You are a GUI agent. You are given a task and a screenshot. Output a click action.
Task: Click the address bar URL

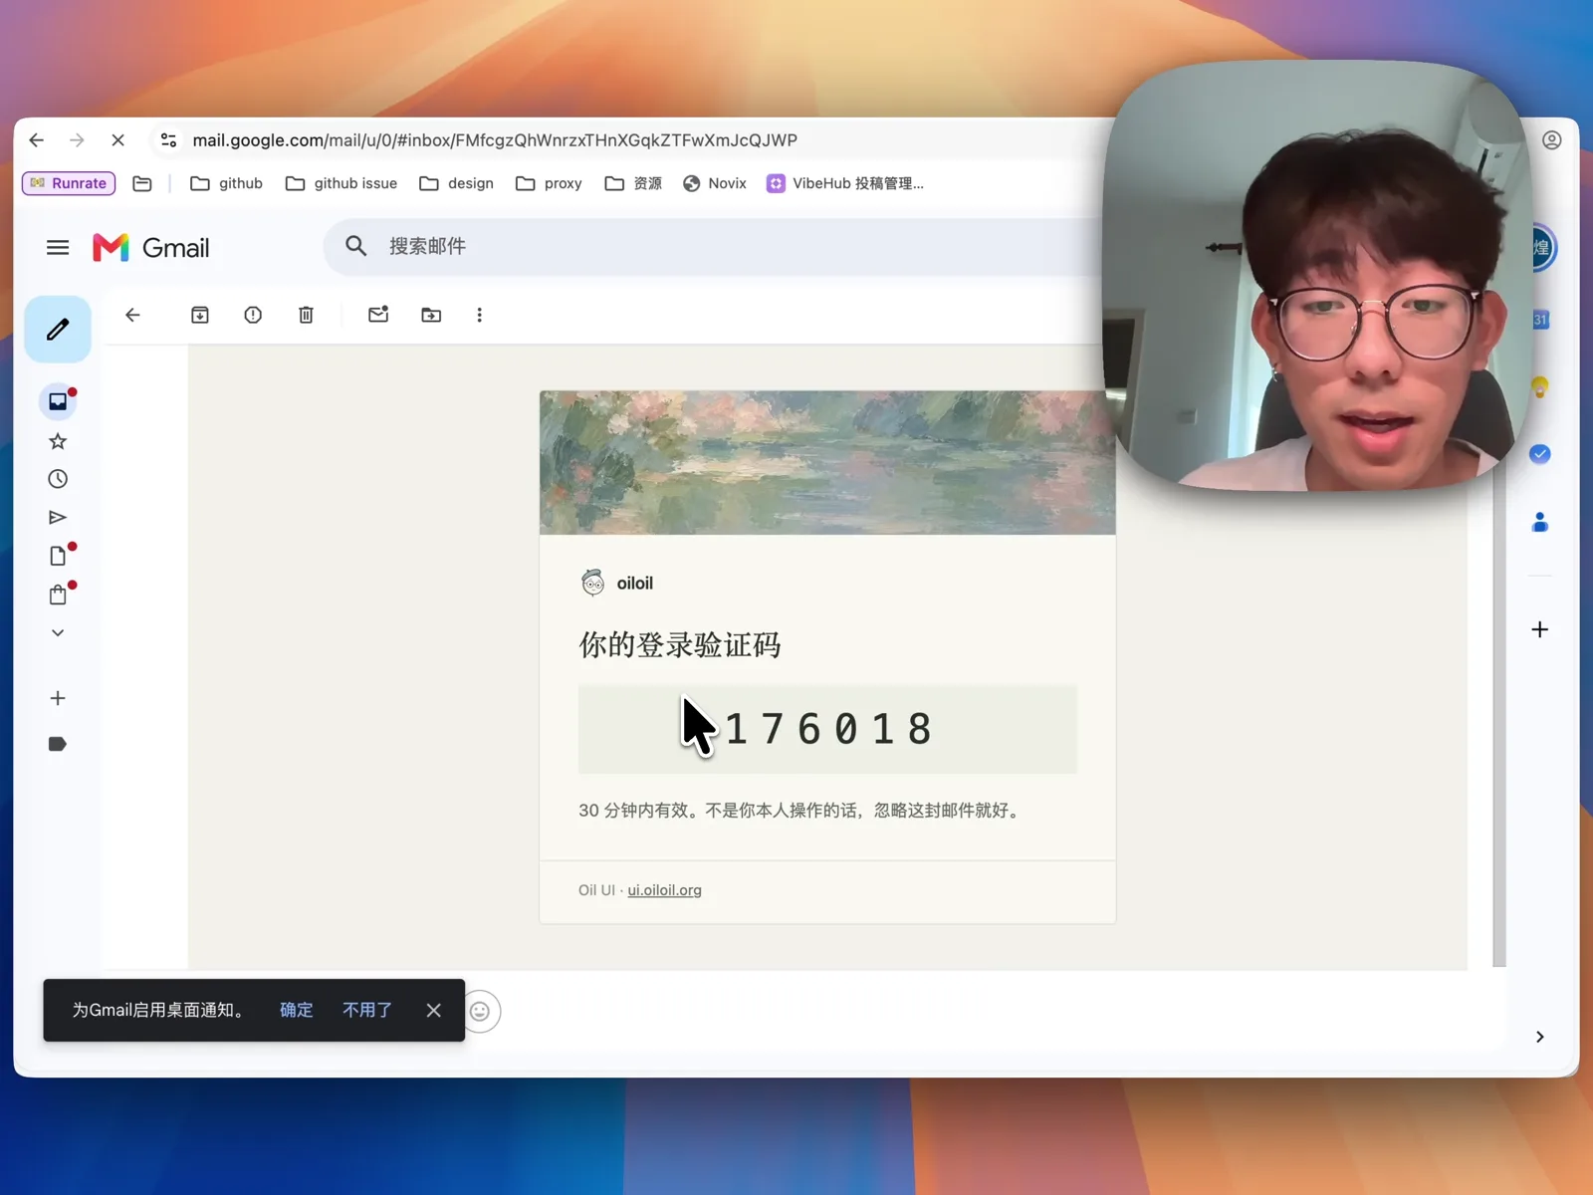pyautogui.click(x=495, y=140)
